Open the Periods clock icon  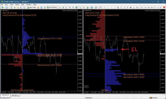(92, 7)
